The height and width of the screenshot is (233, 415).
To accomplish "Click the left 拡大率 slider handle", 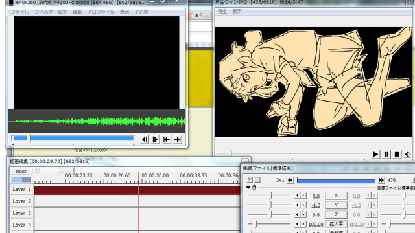I will tap(256, 225).
